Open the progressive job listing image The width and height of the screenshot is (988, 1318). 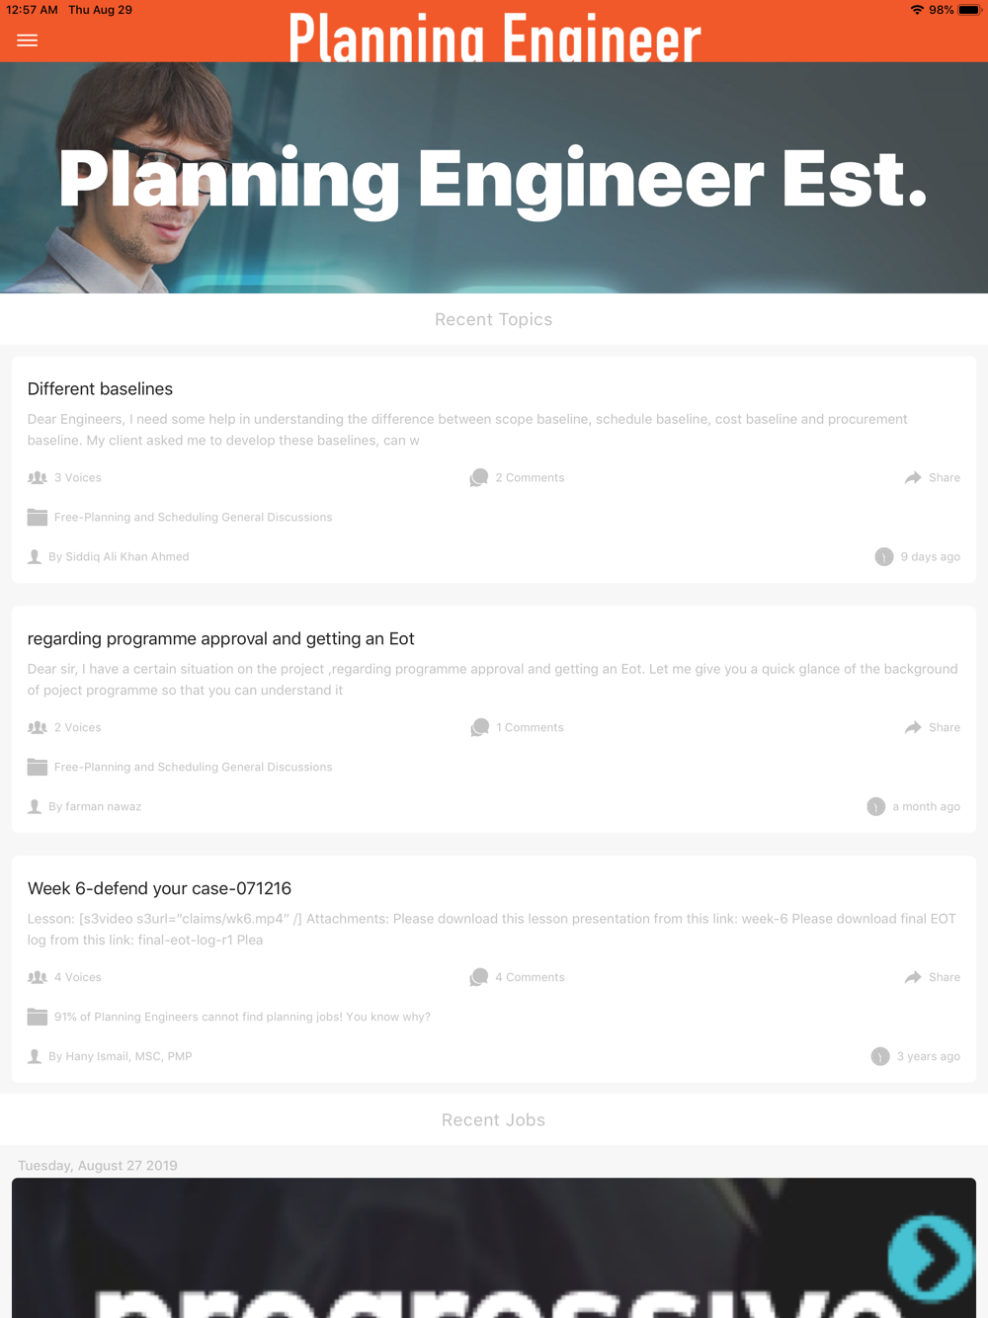click(494, 1248)
